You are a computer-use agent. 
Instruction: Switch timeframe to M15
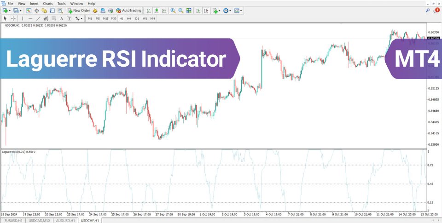tap(106, 18)
